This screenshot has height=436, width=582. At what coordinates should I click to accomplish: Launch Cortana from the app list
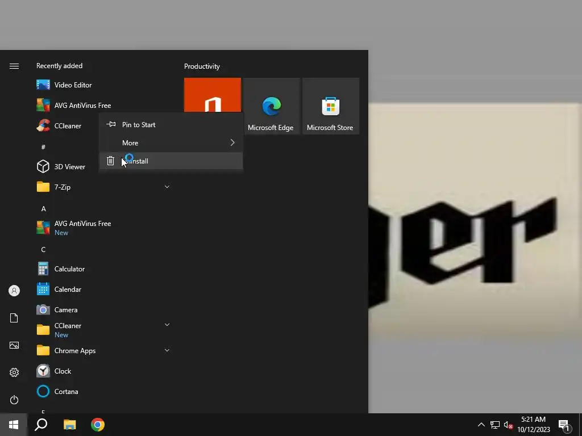click(x=103, y=391)
